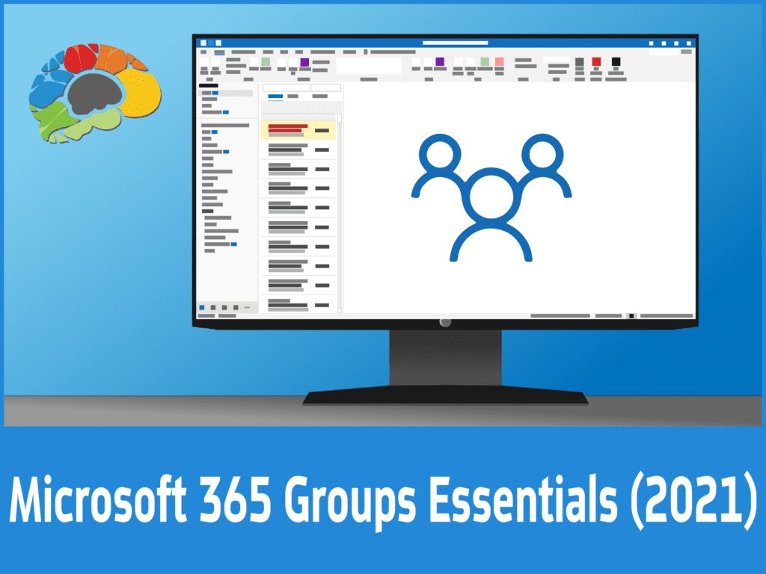Click the red Delete icon on the ribbon
Image resolution: width=766 pixels, height=574 pixels.
tap(595, 61)
